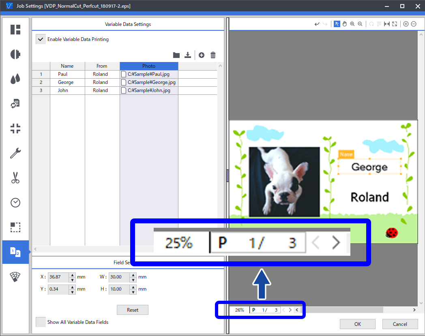
Task: Open the Layout settings sidebar icon
Action: click(15, 30)
